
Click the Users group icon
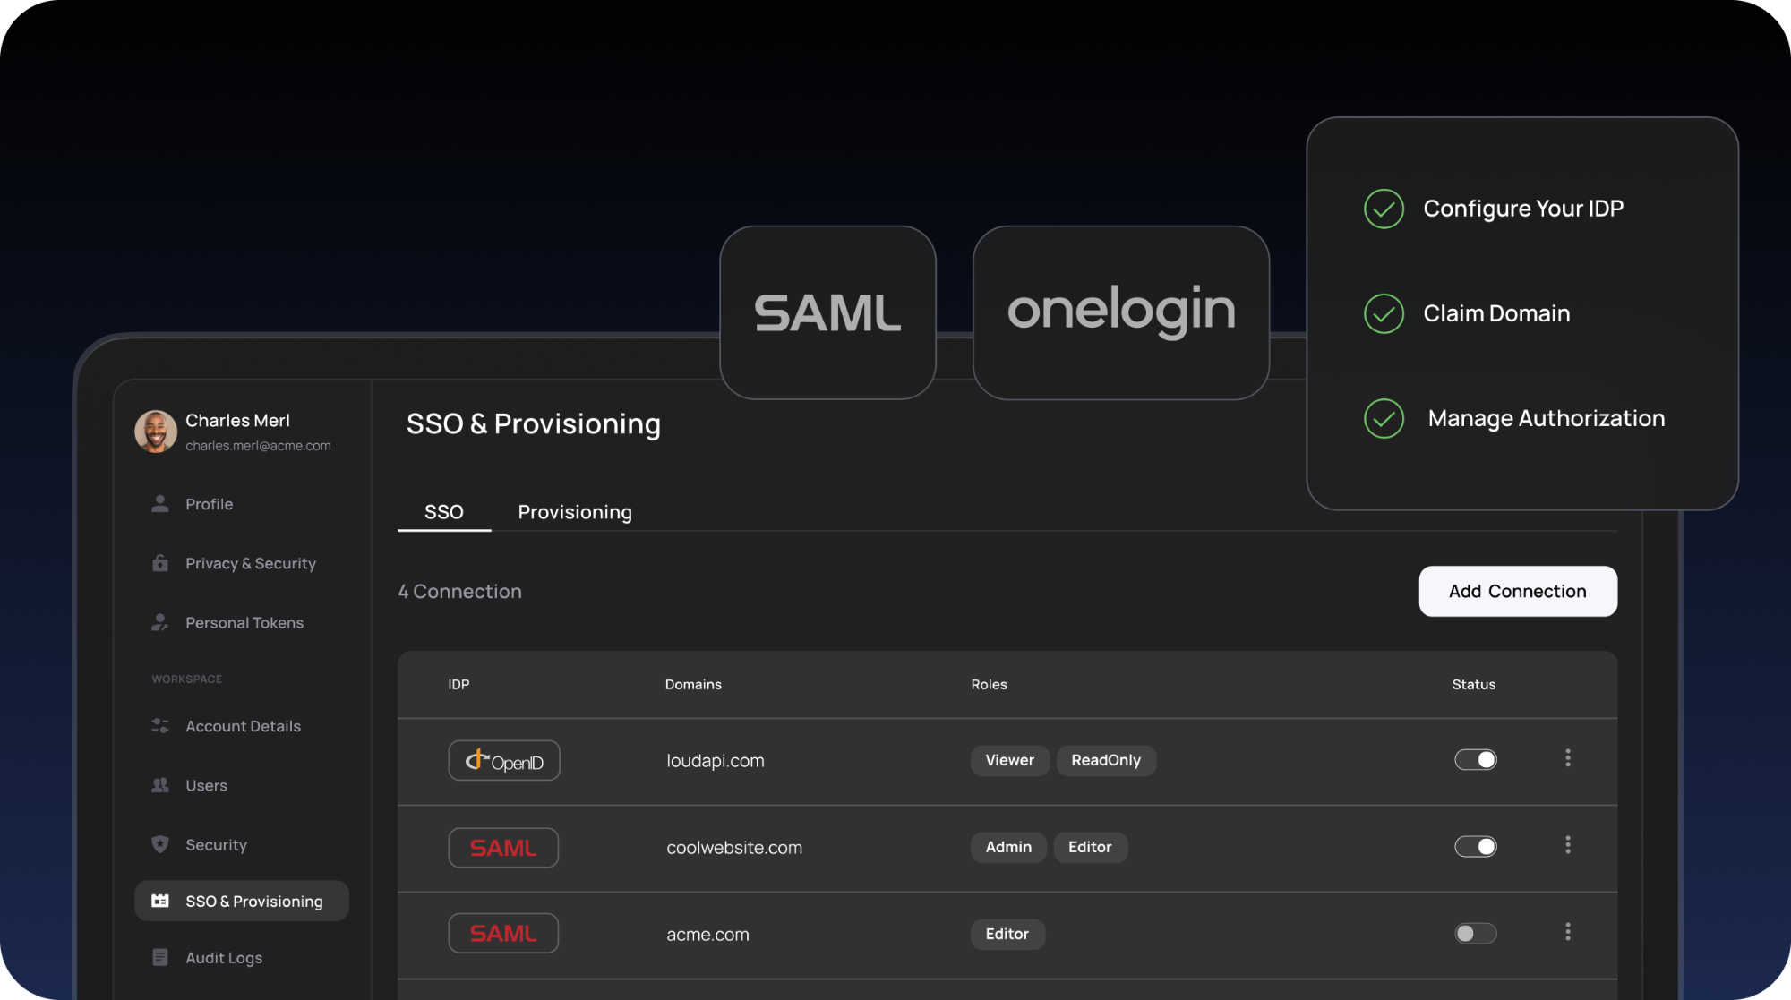(160, 785)
